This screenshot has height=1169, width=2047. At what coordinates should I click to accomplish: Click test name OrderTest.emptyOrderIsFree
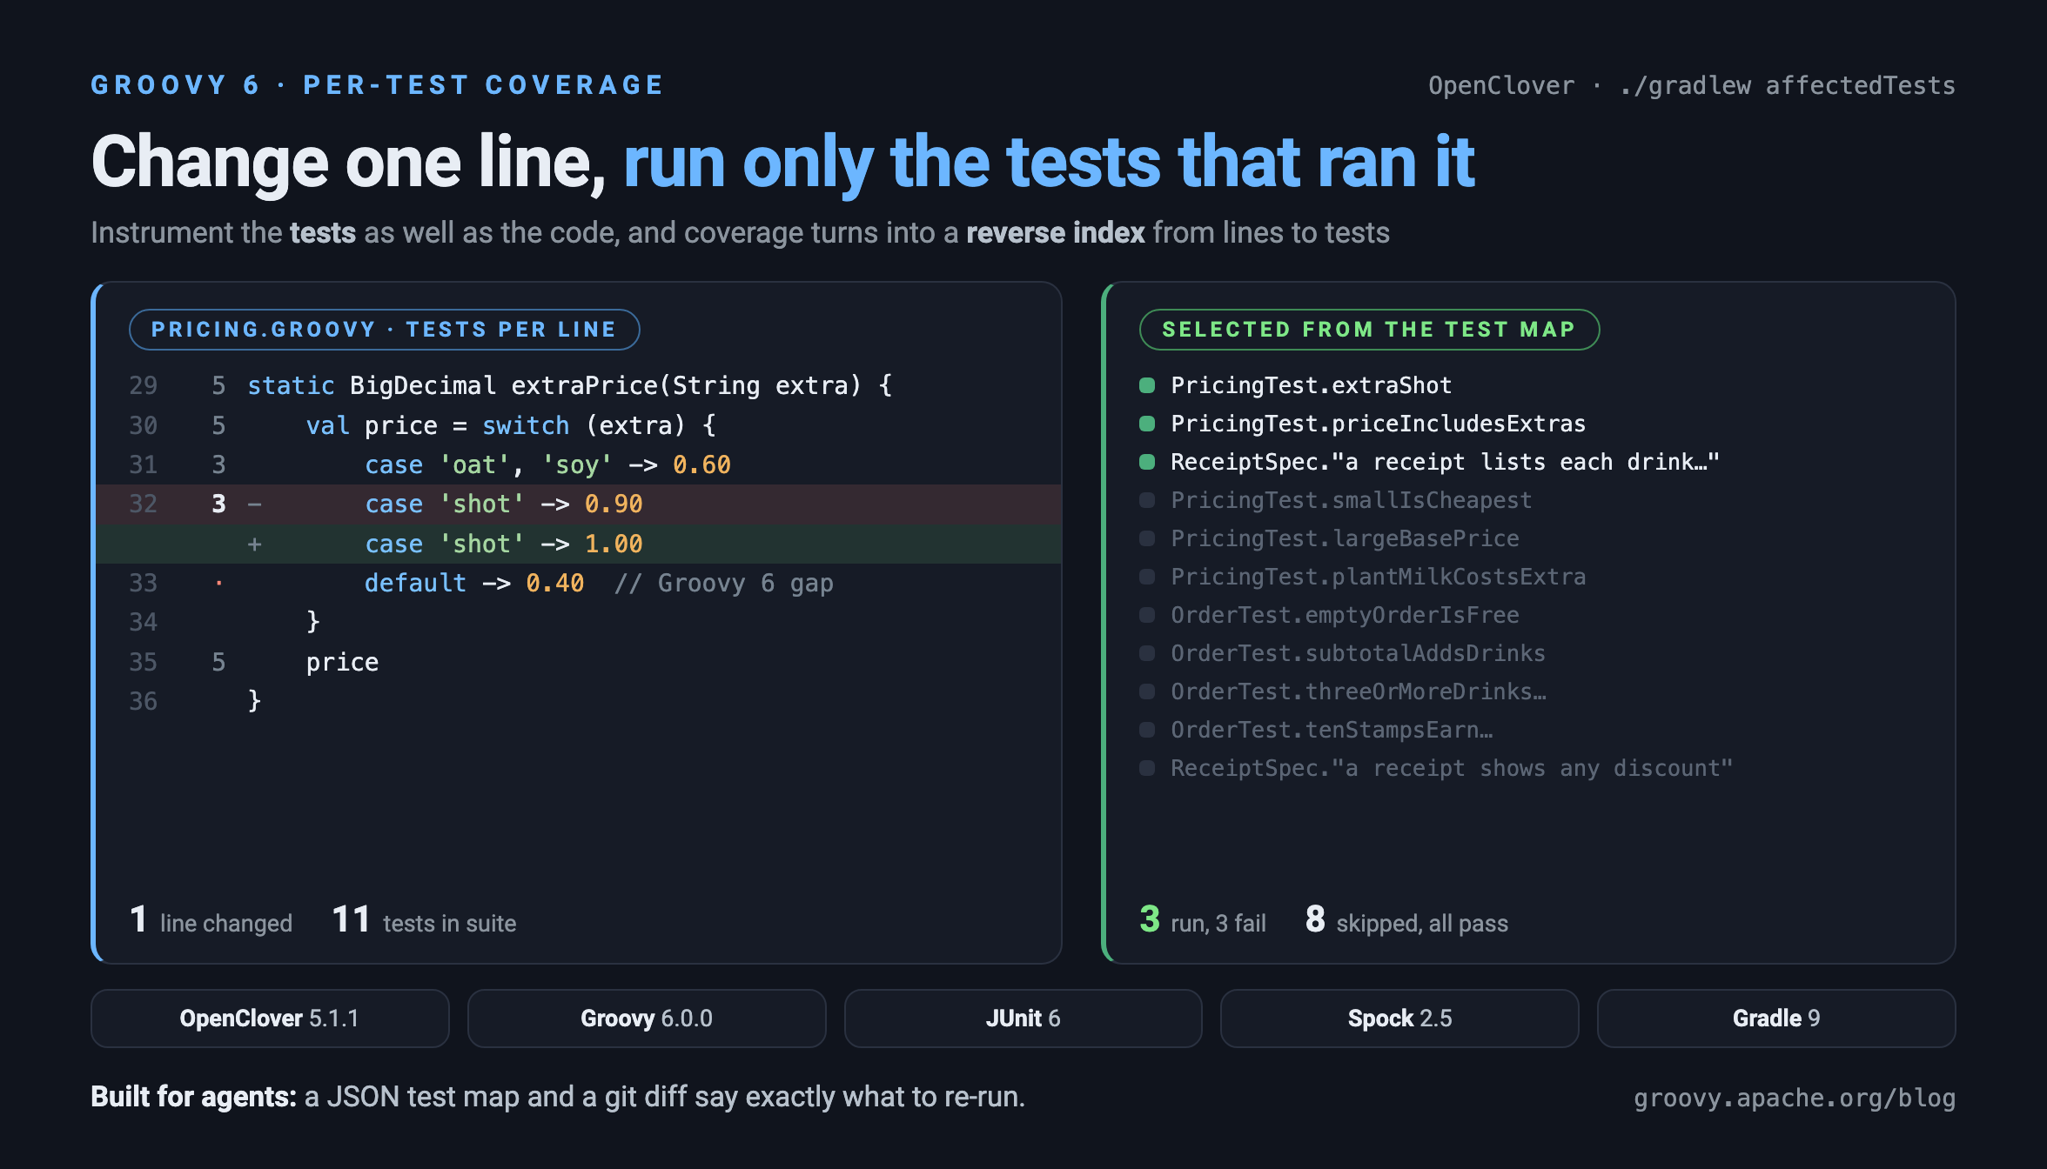[x=1345, y=615]
